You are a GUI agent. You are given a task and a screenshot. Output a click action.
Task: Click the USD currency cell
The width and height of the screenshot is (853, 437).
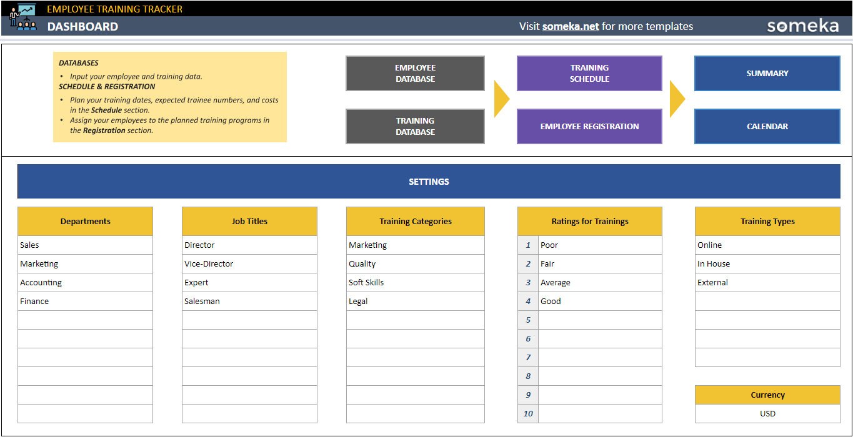[767, 413]
